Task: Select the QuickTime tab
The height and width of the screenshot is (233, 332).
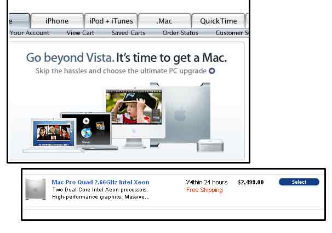Action: pos(218,21)
